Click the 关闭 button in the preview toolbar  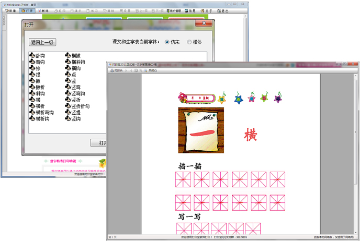[152, 70]
